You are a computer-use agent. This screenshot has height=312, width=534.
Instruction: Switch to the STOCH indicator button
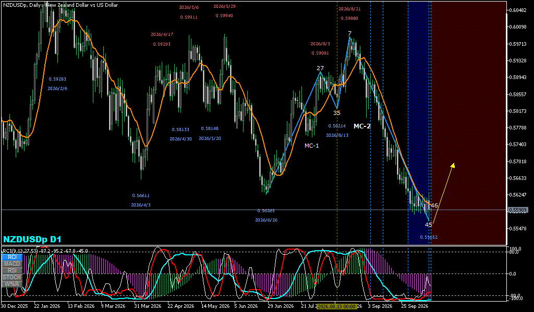[12, 277]
